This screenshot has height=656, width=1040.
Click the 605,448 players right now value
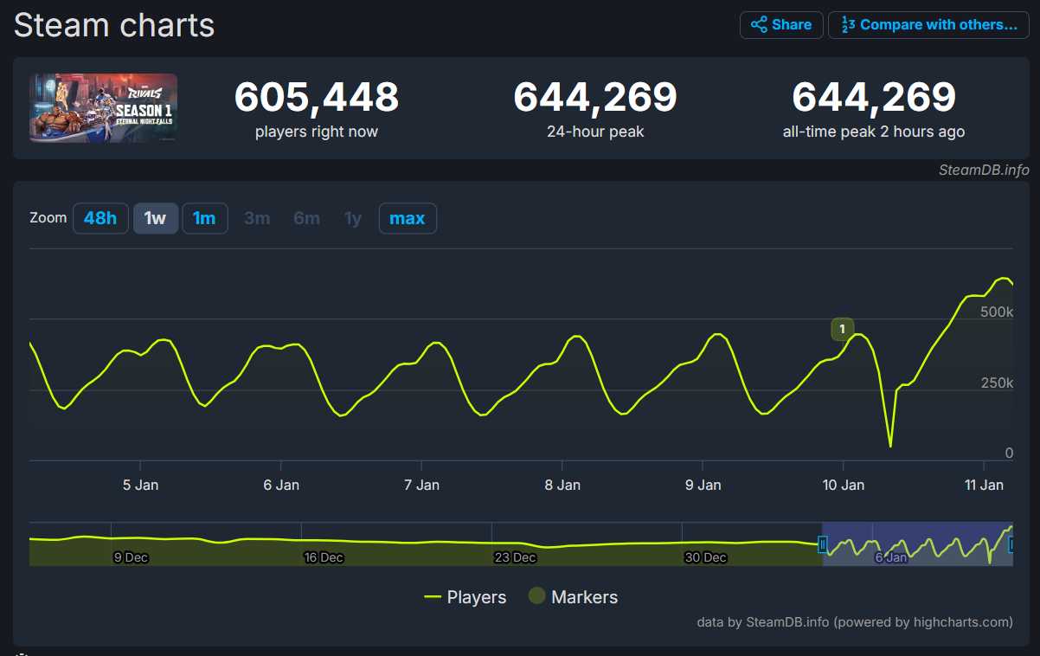tap(317, 97)
